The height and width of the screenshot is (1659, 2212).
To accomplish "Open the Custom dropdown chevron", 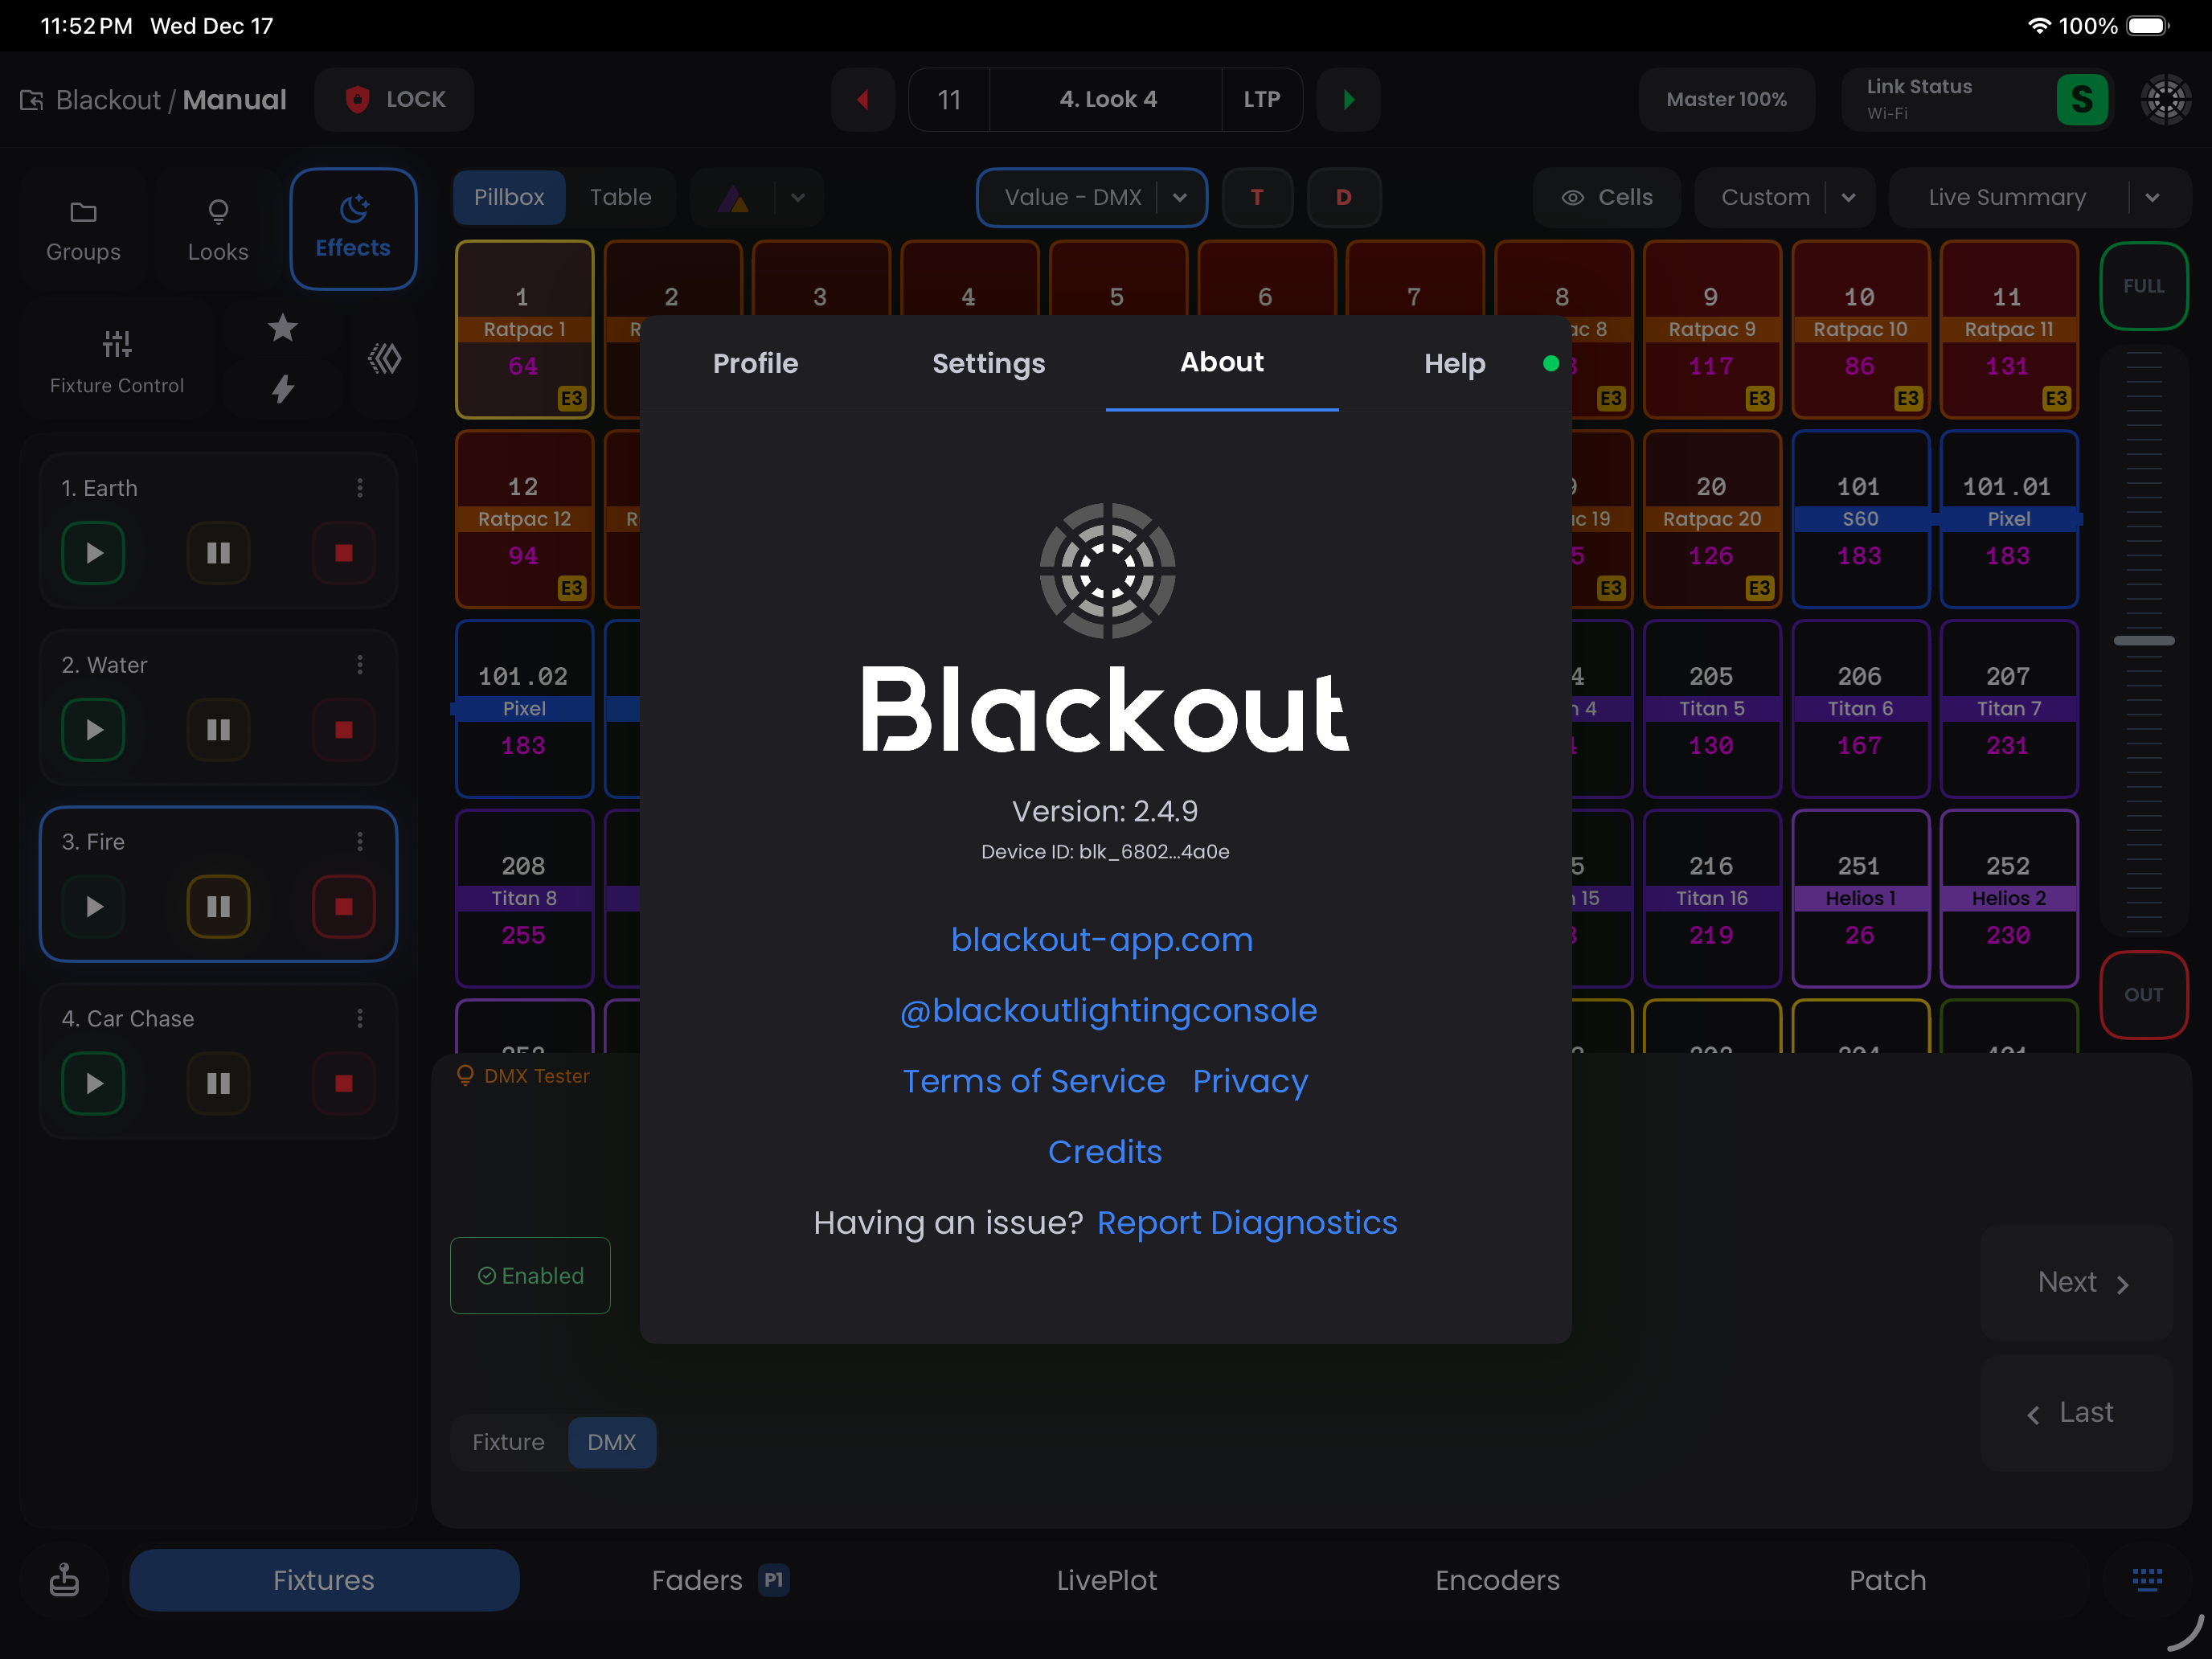I will coord(1848,197).
